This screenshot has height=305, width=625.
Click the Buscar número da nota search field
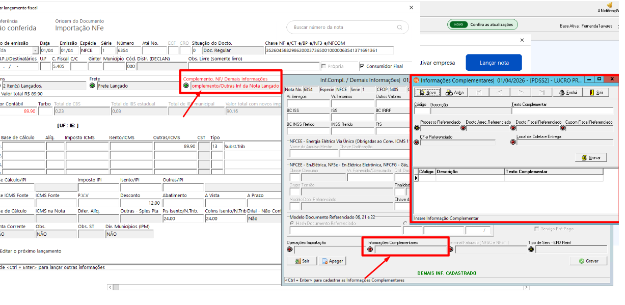point(347,27)
